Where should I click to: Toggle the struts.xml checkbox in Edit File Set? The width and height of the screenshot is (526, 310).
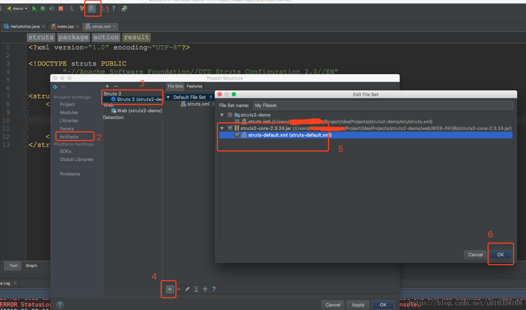(x=237, y=122)
